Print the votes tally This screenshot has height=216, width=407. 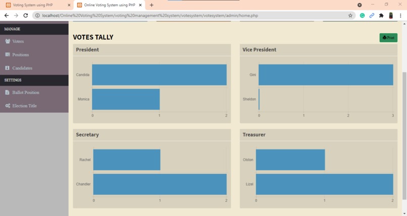click(388, 38)
